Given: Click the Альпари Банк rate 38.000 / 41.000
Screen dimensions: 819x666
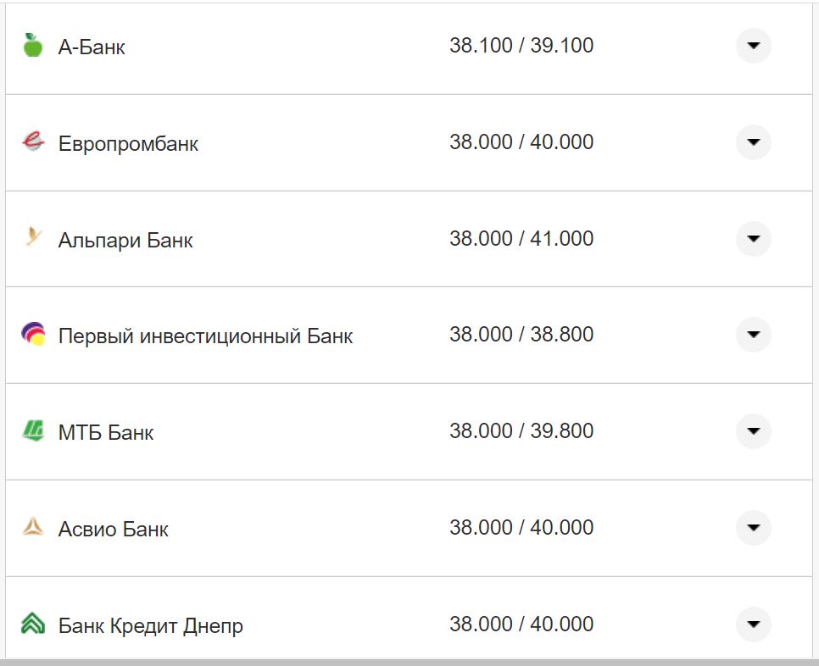Looking at the screenshot, I should pyautogui.click(x=521, y=239).
